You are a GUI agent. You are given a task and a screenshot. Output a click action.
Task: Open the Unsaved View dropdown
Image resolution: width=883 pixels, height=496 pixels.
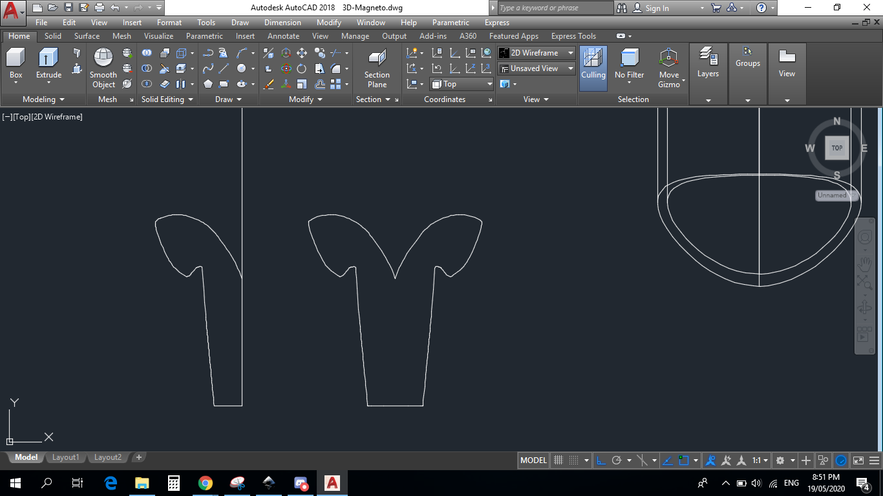tap(537, 68)
